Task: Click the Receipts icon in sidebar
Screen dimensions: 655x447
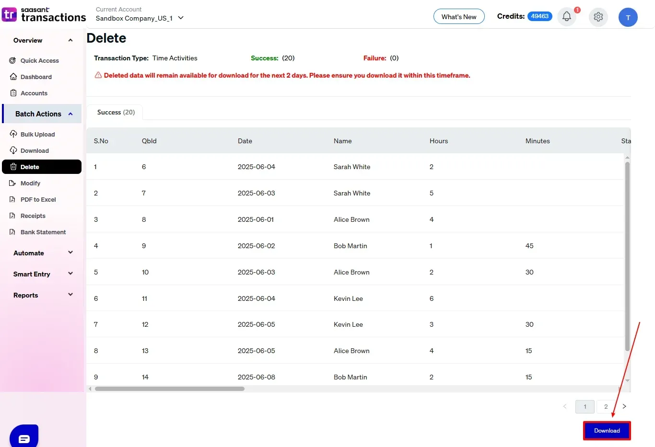Action: pyautogui.click(x=13, y=216)
